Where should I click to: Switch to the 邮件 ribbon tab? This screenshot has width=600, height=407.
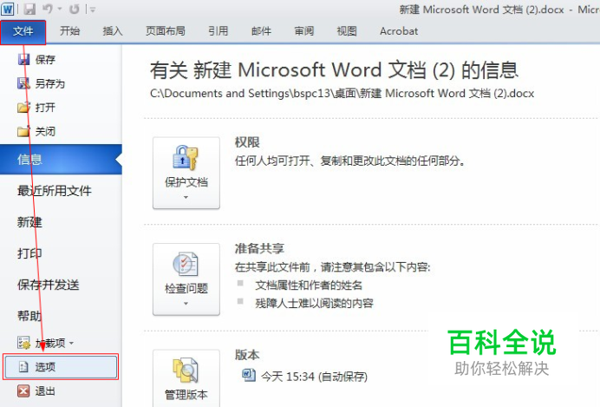click(261, 31)
